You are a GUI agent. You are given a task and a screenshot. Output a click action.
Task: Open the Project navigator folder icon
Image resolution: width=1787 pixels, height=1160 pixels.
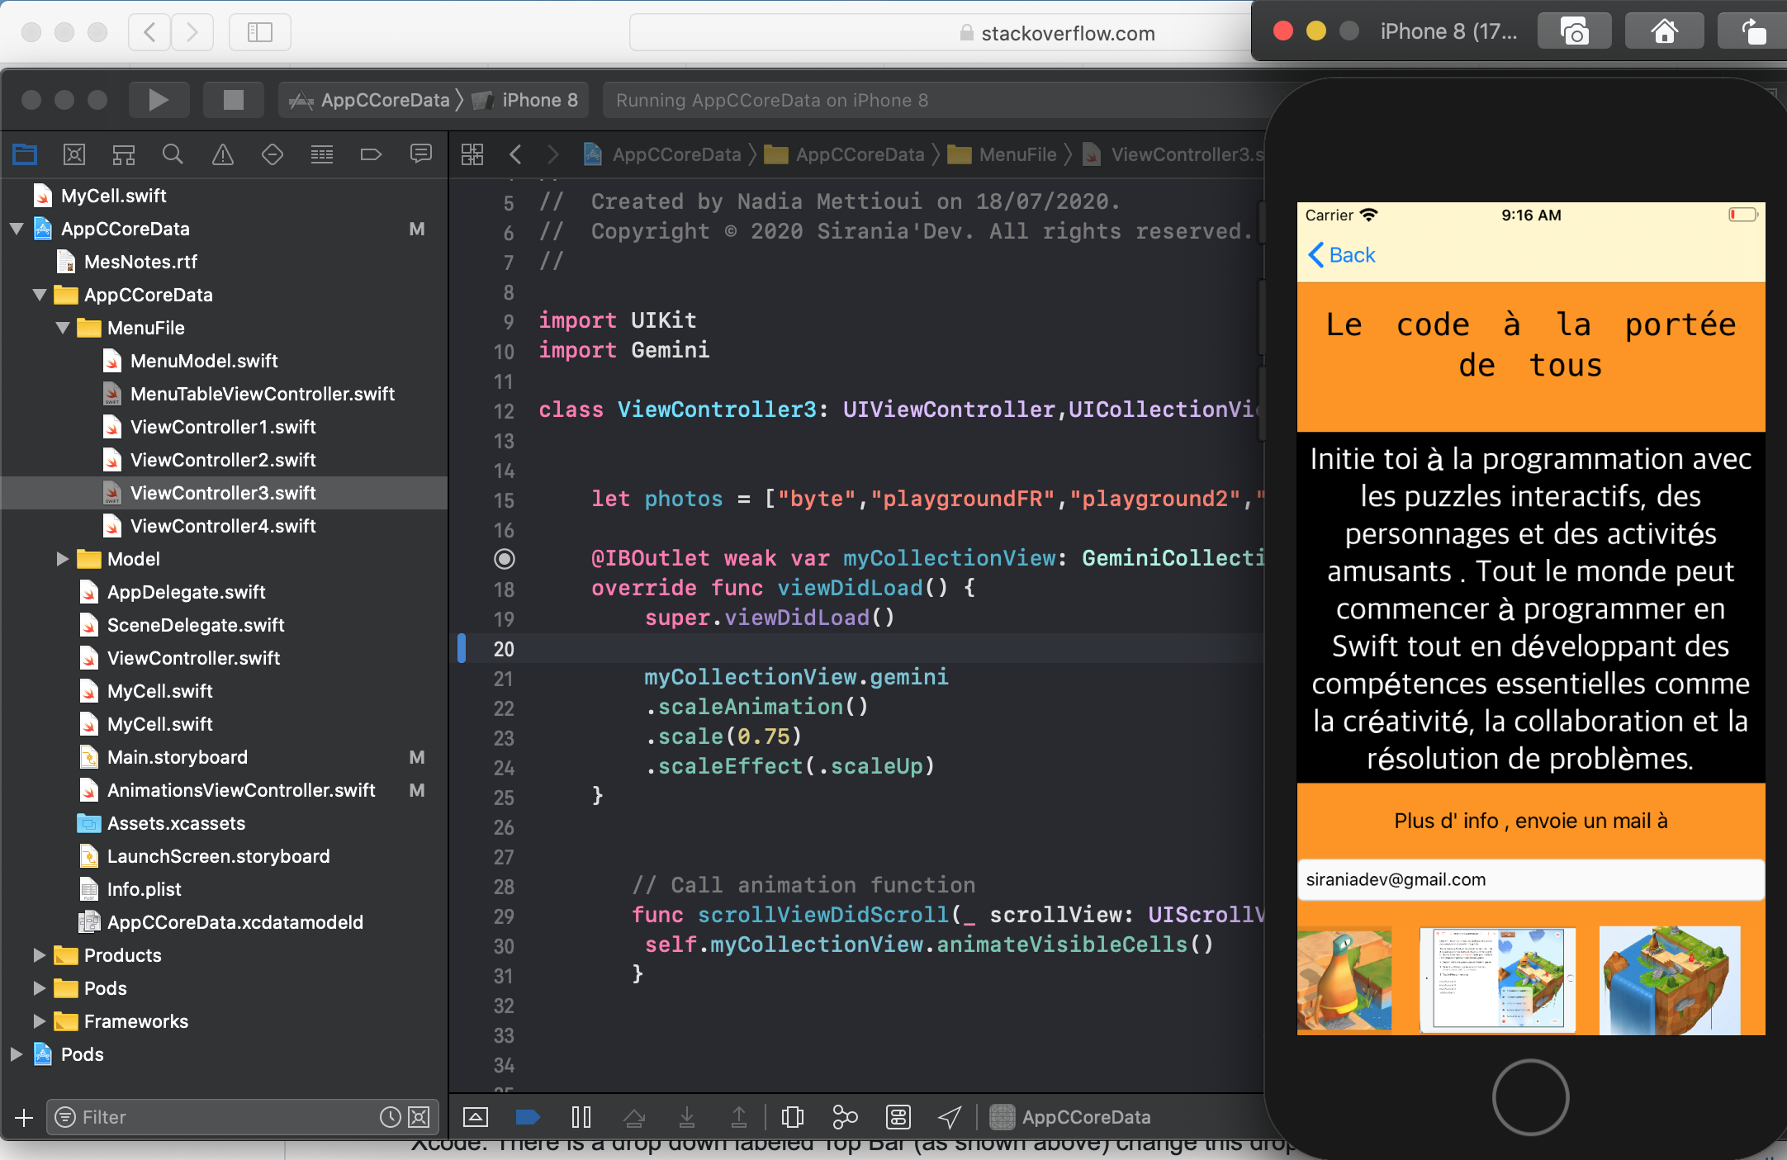tap(25, 154)
